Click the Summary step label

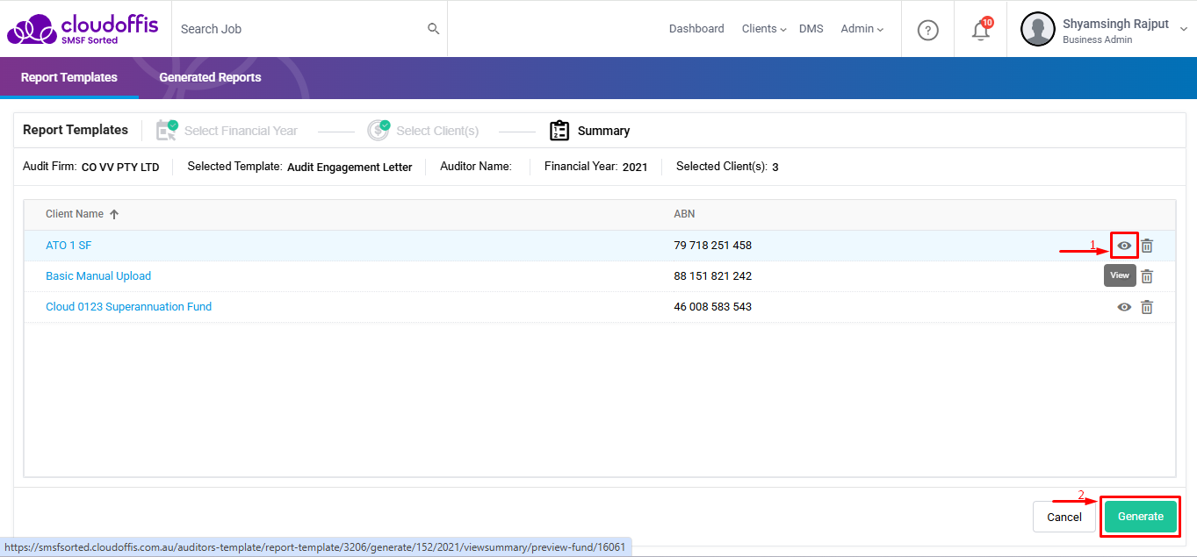[603, 131]
